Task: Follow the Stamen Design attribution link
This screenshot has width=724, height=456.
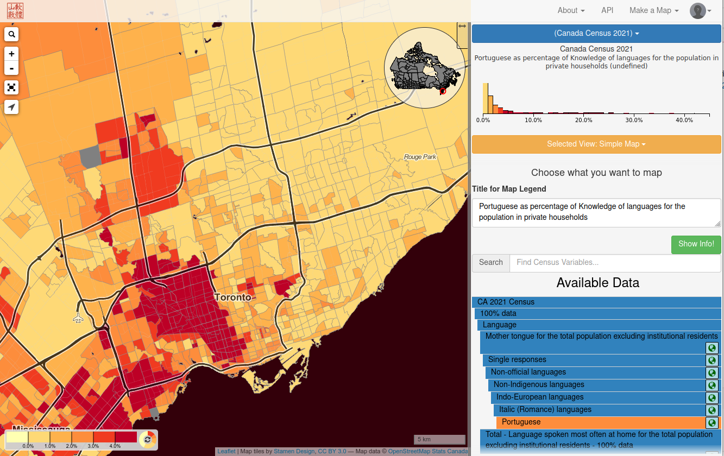Action: pyautogui.click(x=294, y=451)
